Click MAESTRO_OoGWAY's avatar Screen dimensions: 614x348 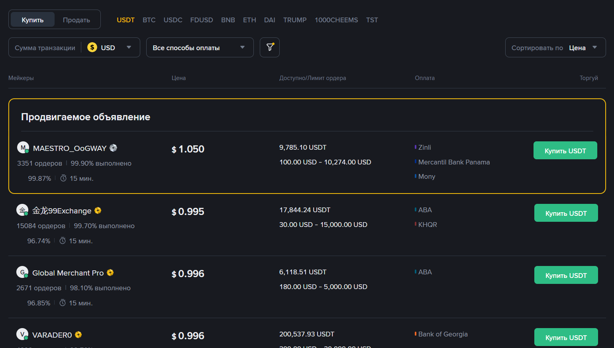(x=23, y=147)
